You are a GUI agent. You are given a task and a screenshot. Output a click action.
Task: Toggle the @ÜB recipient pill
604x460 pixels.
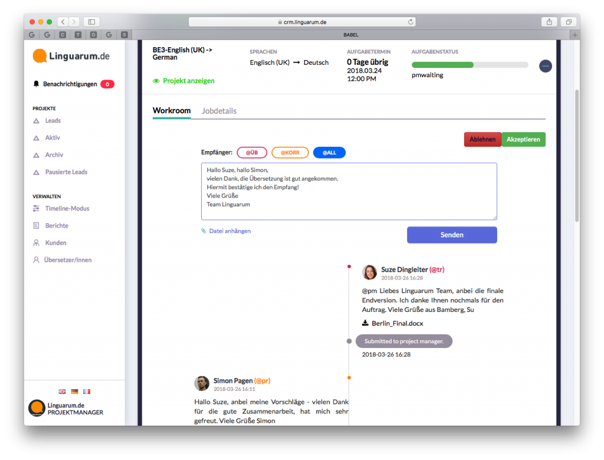(x=252, y=153)
